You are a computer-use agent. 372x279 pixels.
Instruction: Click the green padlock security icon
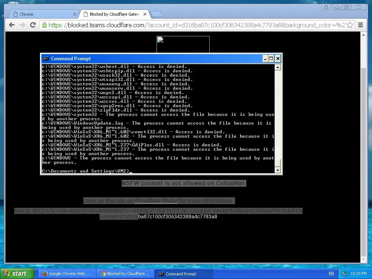(44, 25)
